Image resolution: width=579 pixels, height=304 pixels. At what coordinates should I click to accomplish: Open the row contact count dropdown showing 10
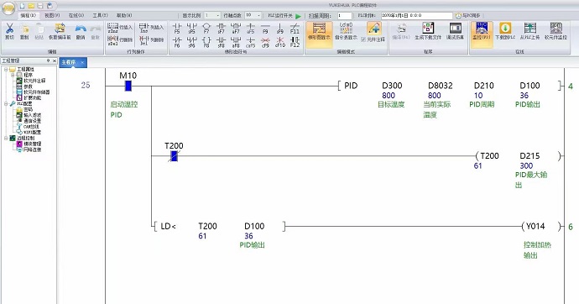(x=253, y=15)
